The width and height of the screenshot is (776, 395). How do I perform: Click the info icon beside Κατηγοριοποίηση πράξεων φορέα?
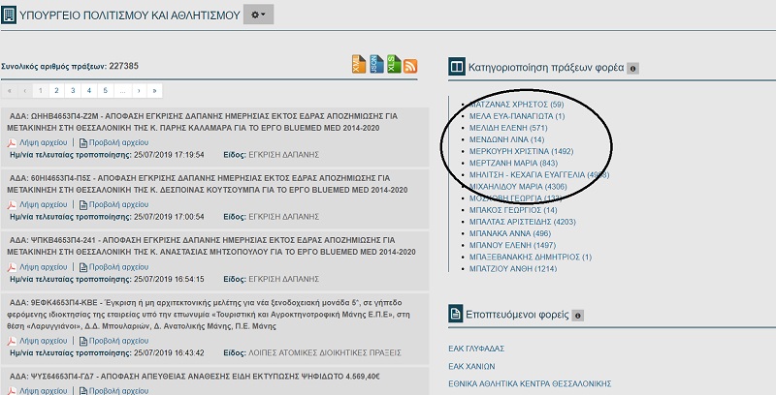click(x=632, y=68)
